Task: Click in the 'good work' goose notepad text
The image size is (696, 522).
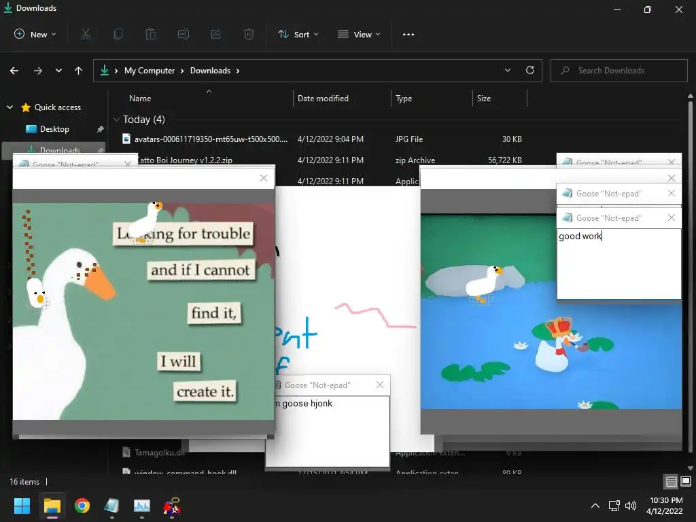Action: point(619,264)
